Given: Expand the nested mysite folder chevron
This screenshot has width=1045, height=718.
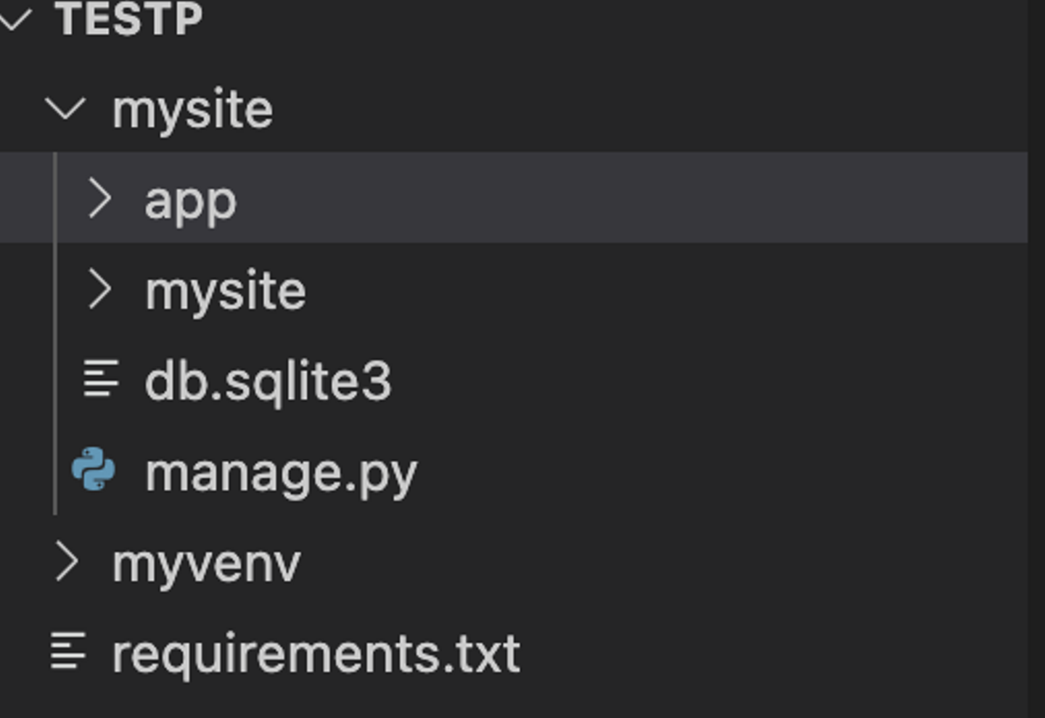Looking at the screenshot, I should tap(99, 290).
